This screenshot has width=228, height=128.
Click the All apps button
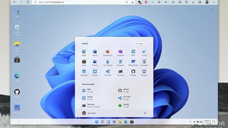pos(141,43)
